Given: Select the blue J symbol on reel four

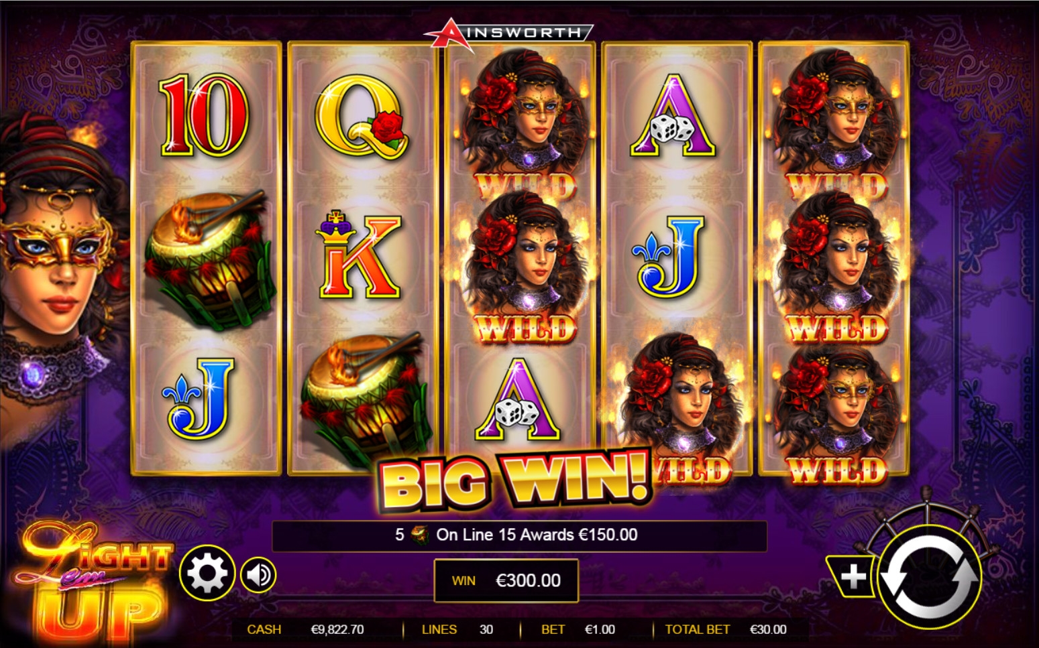Looking at the screenshot, I should [670, 257].
